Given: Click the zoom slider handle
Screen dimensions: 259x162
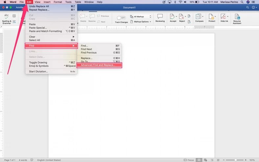Looking at the screenshot, I should click(x=236, y=160).
